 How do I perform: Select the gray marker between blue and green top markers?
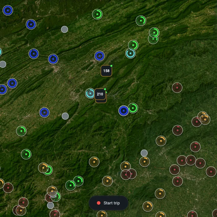[64, 29]
